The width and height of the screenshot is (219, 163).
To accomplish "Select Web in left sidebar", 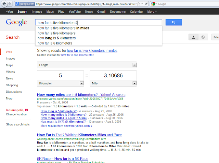I will click(x=9, y=52).
